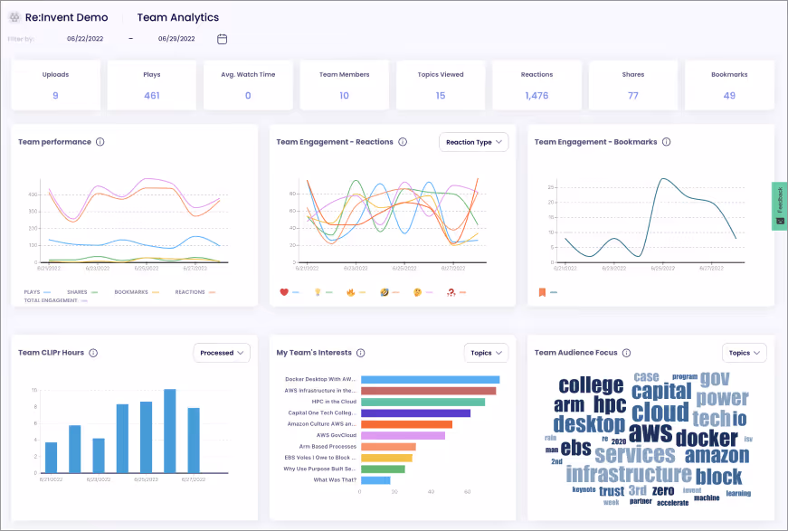Screen dimensions: 788x531
Task: Click the HPC in the Cloud bar
Action: (x=422, y=402)
